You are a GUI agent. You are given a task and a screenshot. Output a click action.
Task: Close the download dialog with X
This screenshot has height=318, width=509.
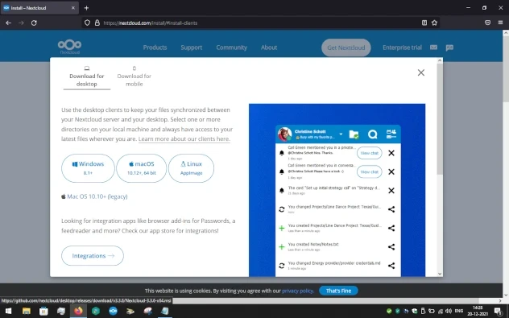click(421, 72)
